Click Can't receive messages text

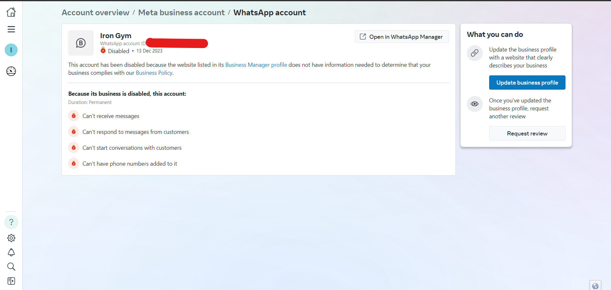[111, 116]
